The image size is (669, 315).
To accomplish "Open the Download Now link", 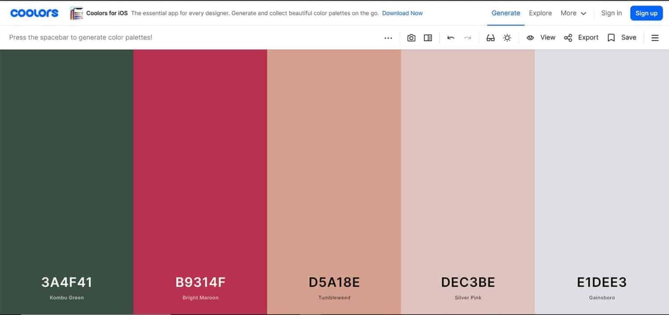I will click(x=402, y=13).
